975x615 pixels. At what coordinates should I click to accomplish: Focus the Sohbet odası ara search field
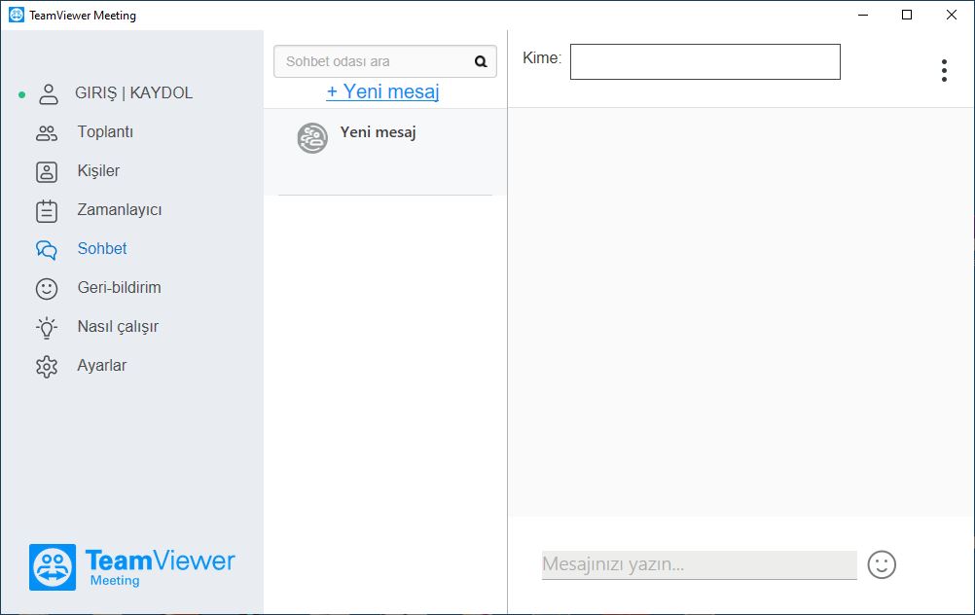click(385, 61)
